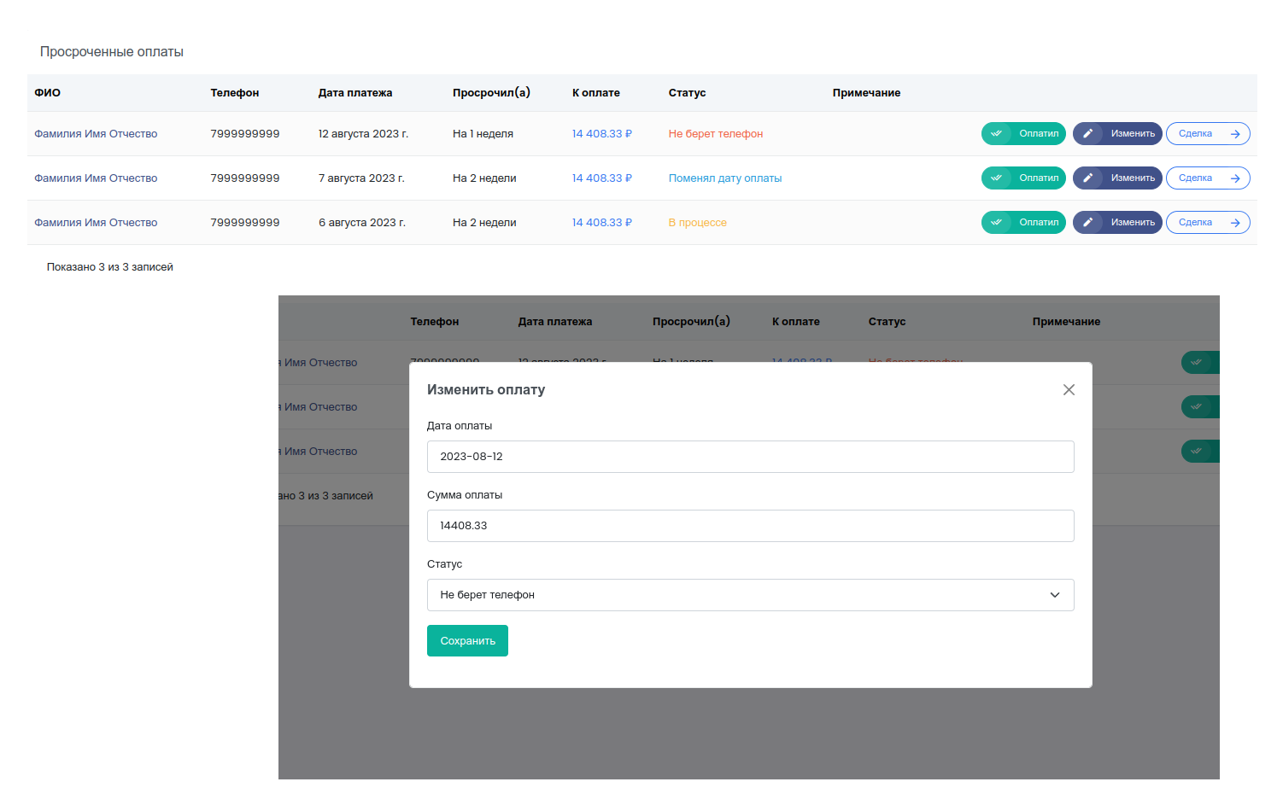Screen dimensions: 1283x811
Task: Click Изменить button in the third row
Action: click(1117, 223)
